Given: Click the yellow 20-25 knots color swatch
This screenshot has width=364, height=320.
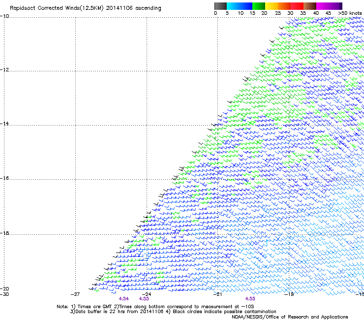Looking at the screenshot, I should pos(272,6).
